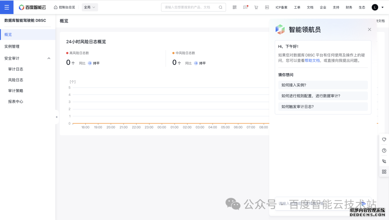Open the shopping cart icon

[x=256, y=7]
